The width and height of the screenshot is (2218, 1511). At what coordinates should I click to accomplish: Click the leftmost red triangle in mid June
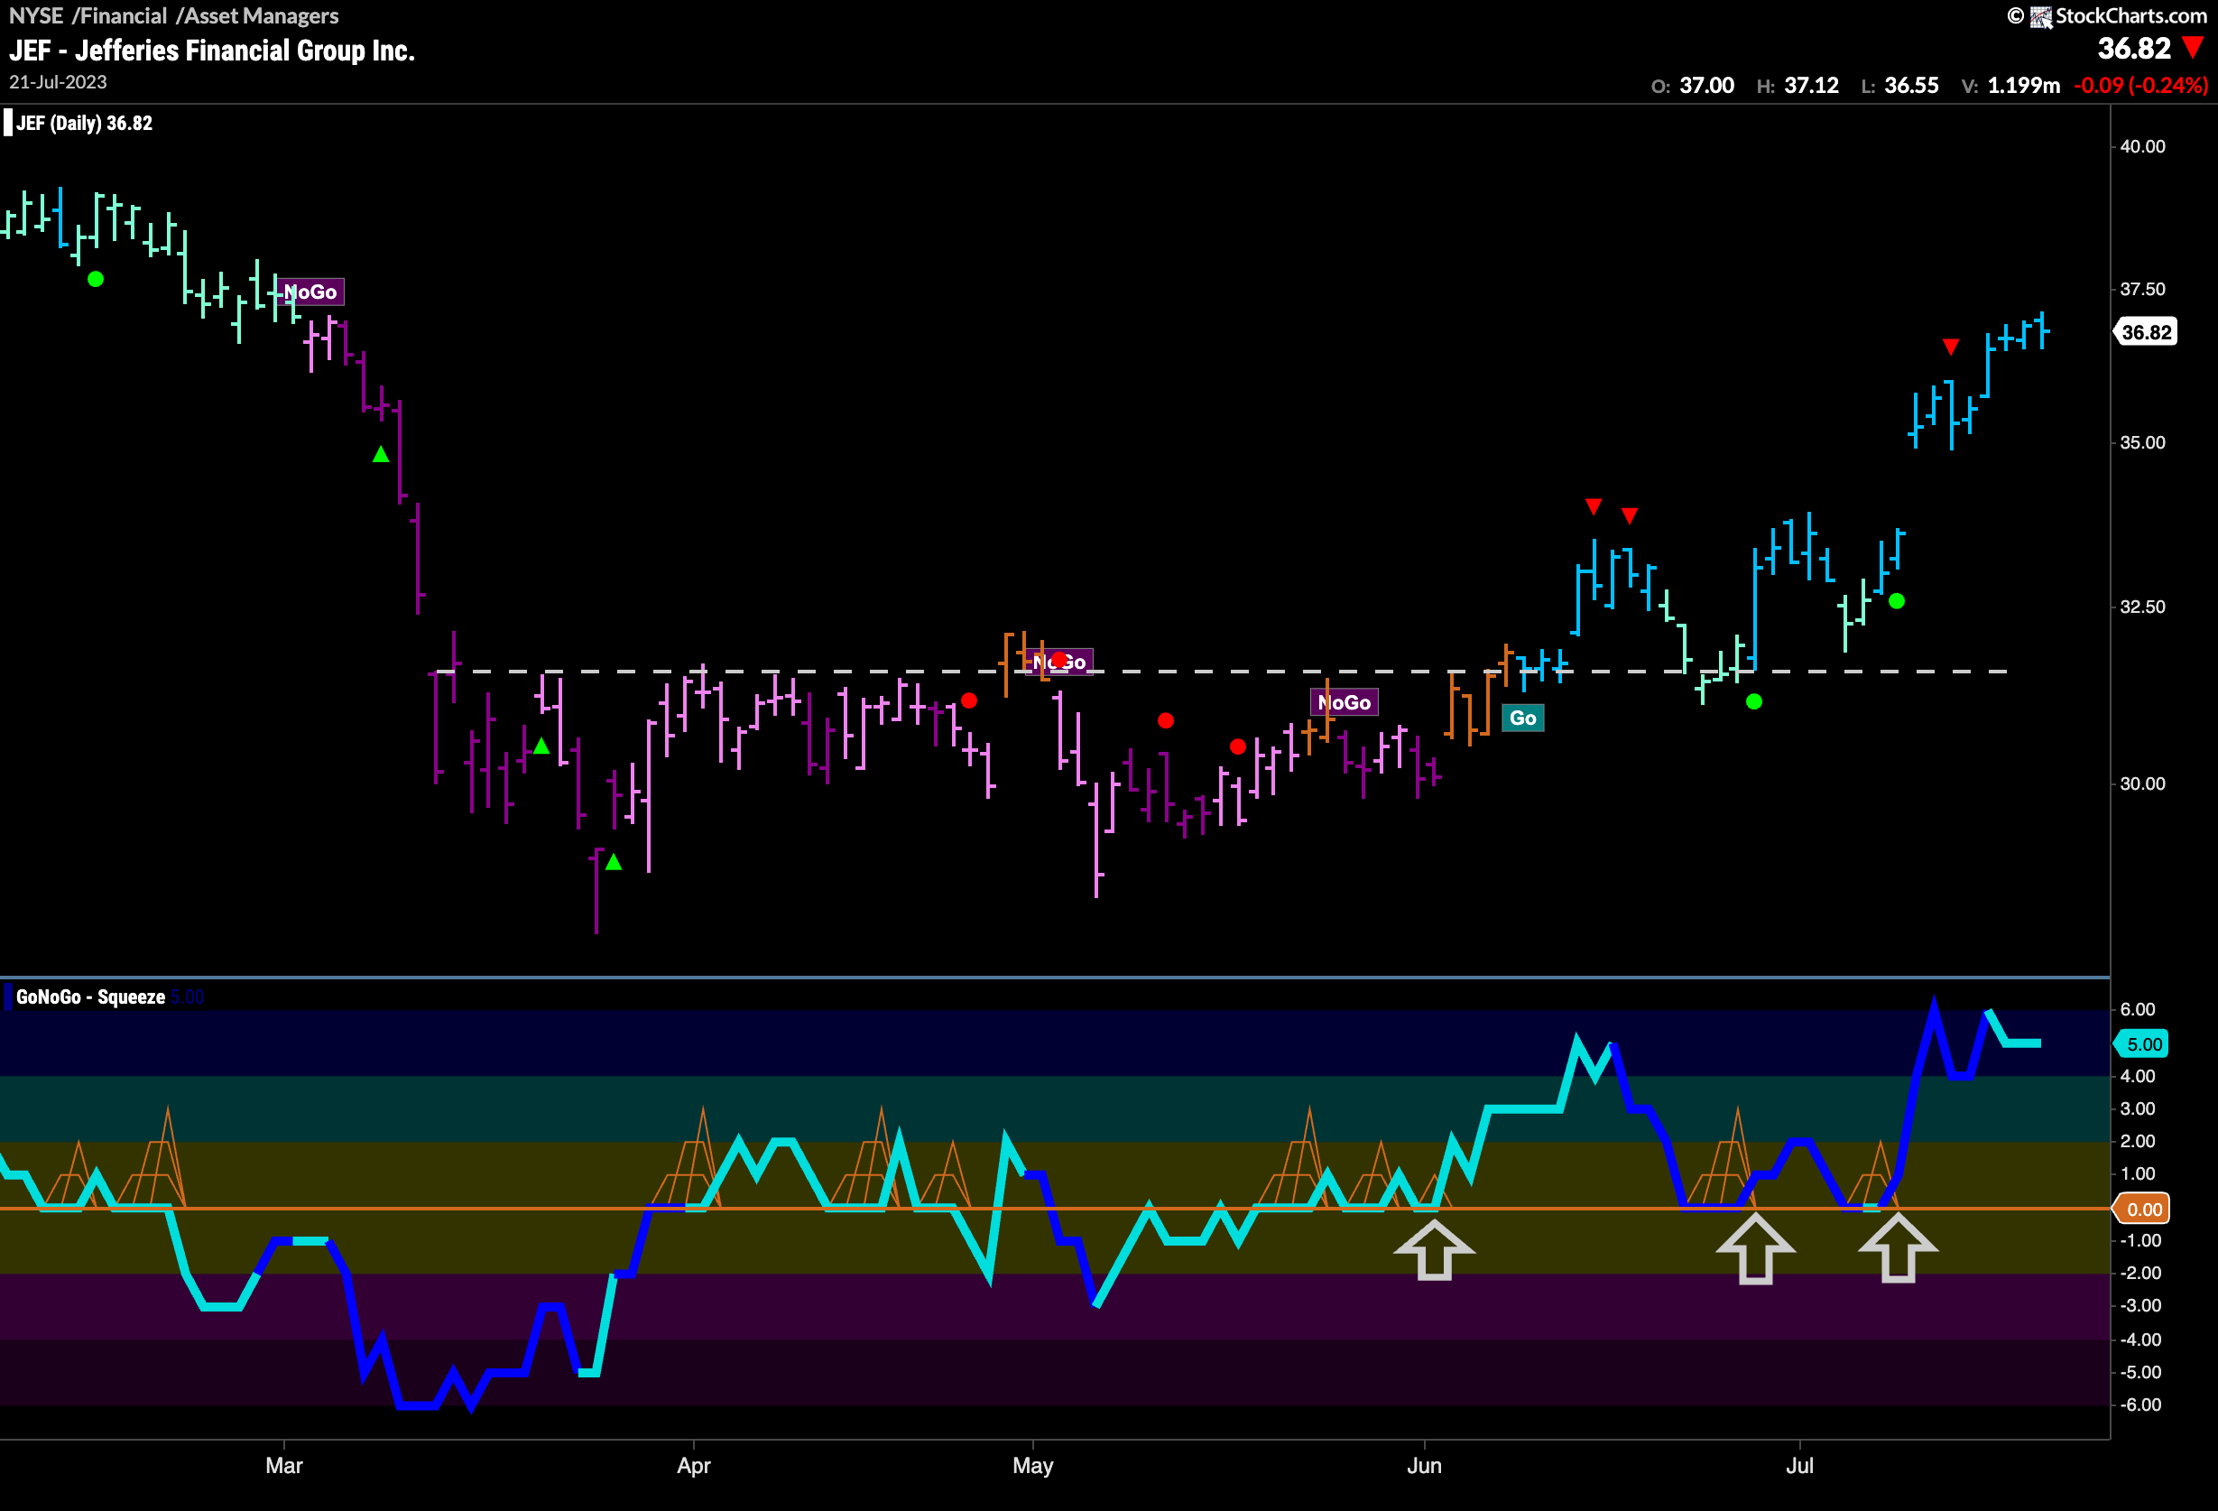pos(1593,505)
